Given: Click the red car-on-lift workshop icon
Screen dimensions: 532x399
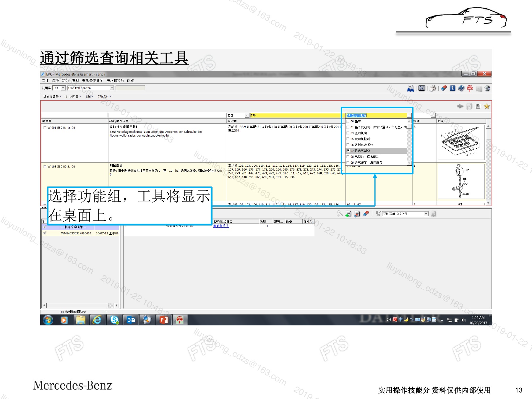Looking at the screenshot, I should (470, 88).
